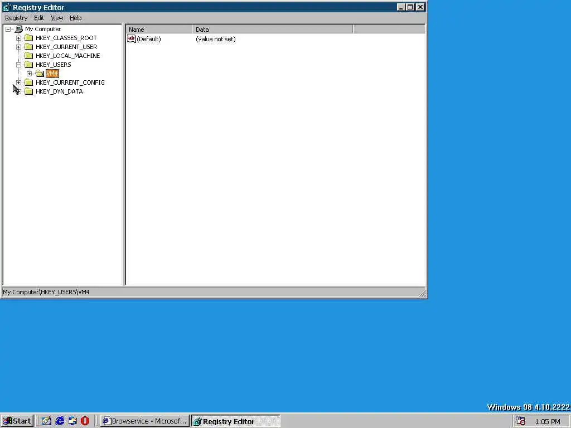The height and width of the screenshot is (428, 571).
Task: Select the HKEY_CURRENT_USER label
Action: coord(66,47)
